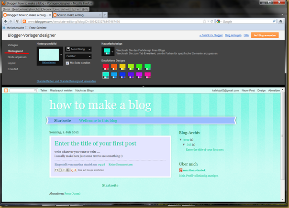Click the bookmark star in address bar

(x=204, y=21)
